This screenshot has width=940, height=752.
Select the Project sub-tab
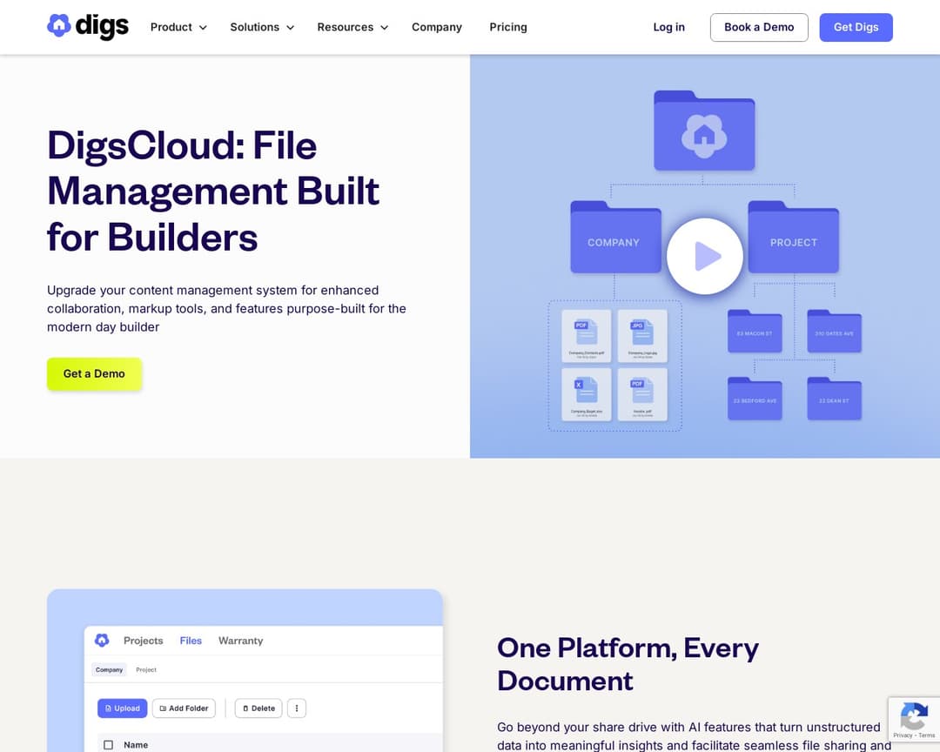145,670
